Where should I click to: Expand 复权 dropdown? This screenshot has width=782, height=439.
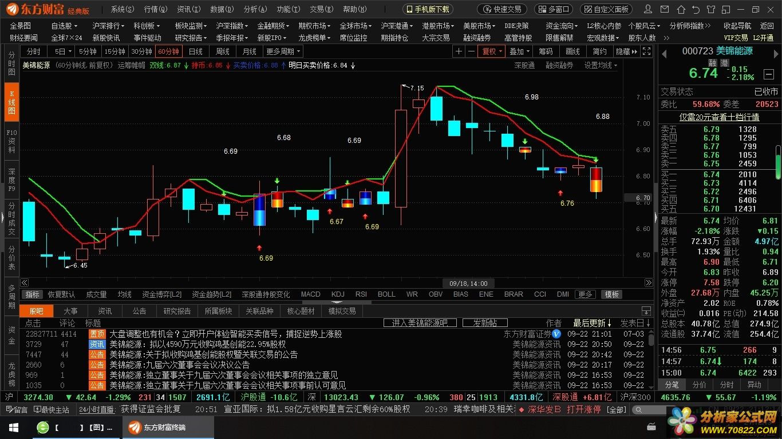(492, 51)
